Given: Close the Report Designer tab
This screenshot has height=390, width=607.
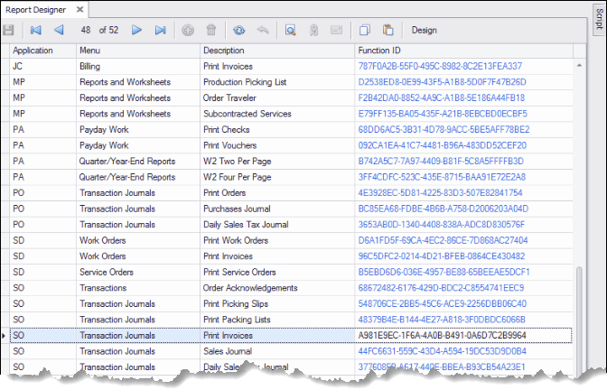Looking at the screenshot, I should point(79,8).
